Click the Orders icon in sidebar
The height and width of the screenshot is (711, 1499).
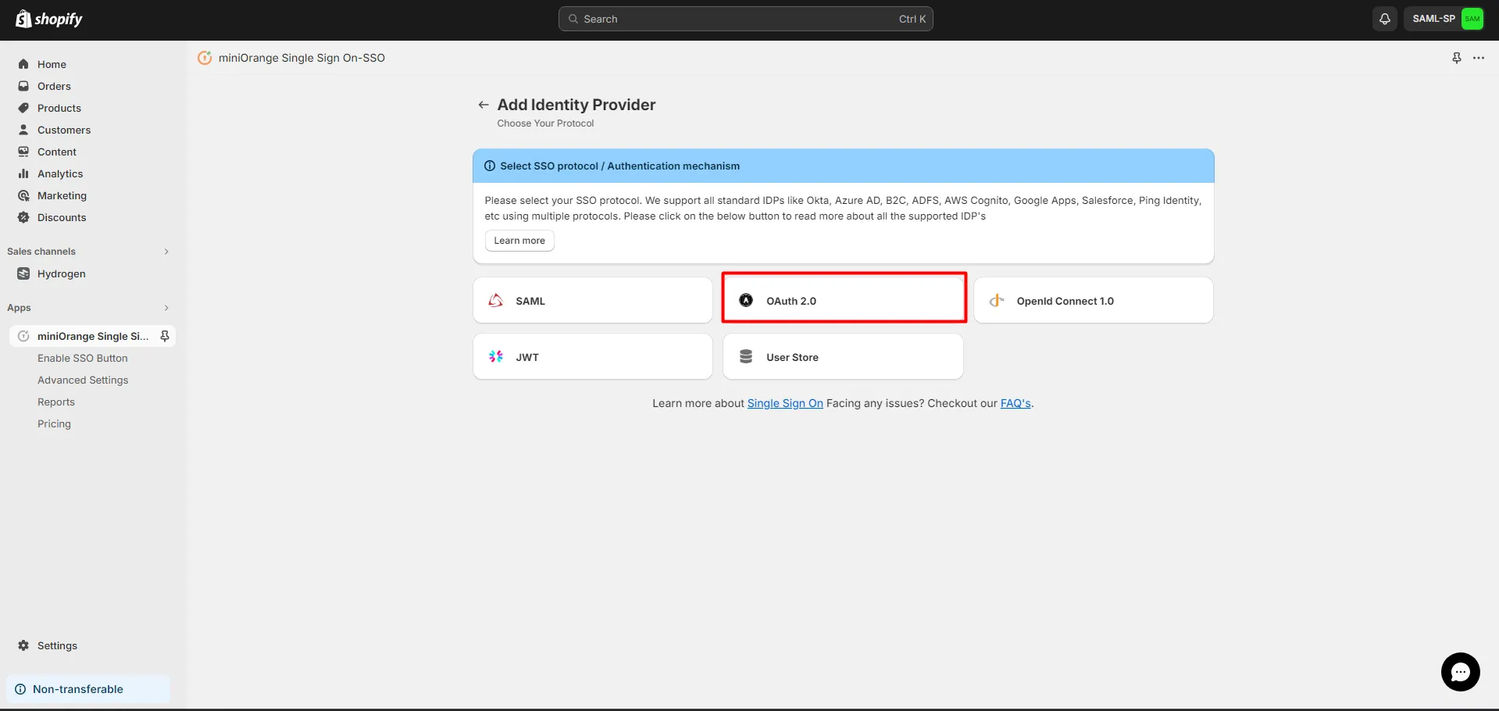tap(23, 86)
